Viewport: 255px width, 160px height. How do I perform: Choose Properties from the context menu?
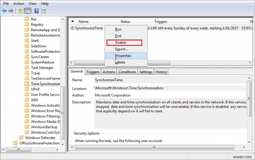pos(126,56)
